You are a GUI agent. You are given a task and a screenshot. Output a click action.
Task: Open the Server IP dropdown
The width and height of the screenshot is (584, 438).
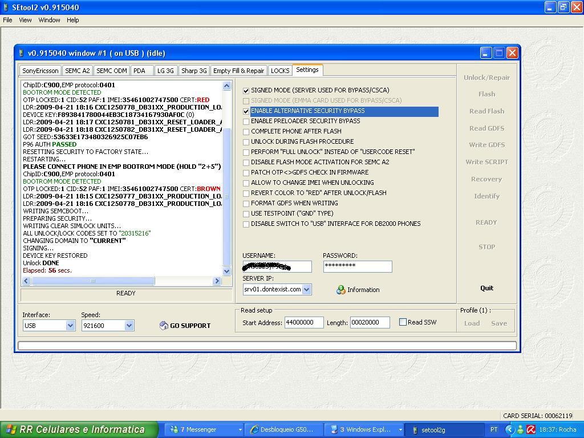tap(306, 289)
